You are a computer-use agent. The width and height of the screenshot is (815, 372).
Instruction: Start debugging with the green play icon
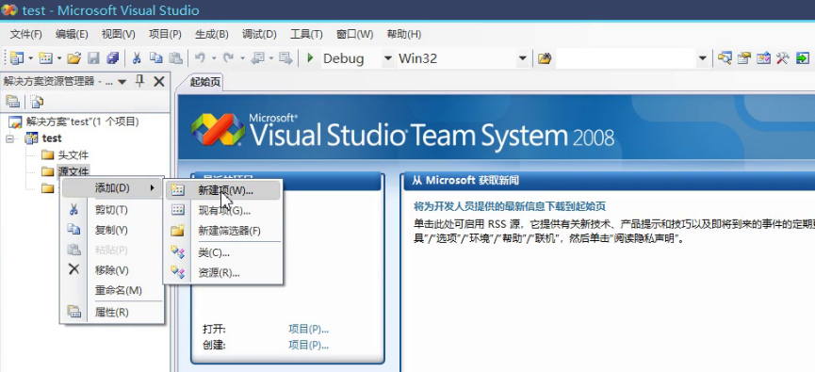tap(310, 58)
